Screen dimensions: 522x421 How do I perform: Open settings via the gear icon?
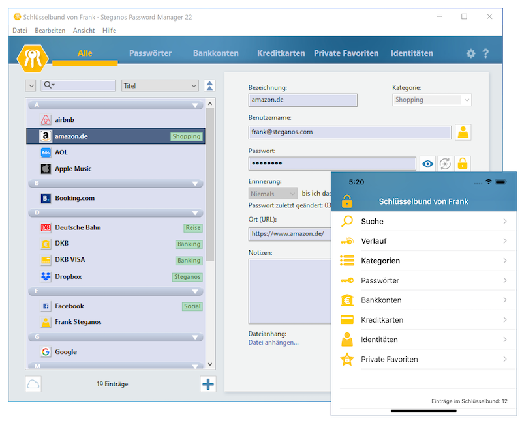pos(470,53)
